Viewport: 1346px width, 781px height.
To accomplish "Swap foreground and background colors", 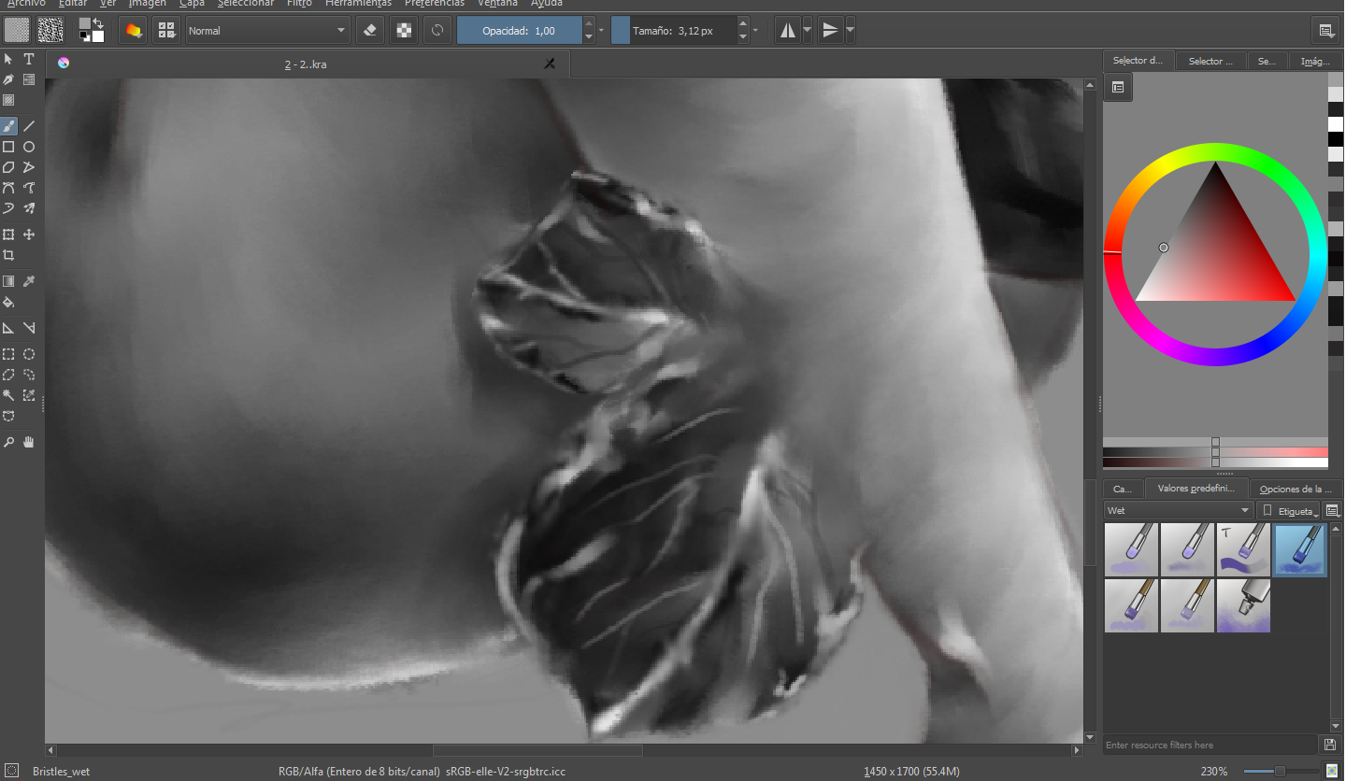I will click(x=97, y=22).
